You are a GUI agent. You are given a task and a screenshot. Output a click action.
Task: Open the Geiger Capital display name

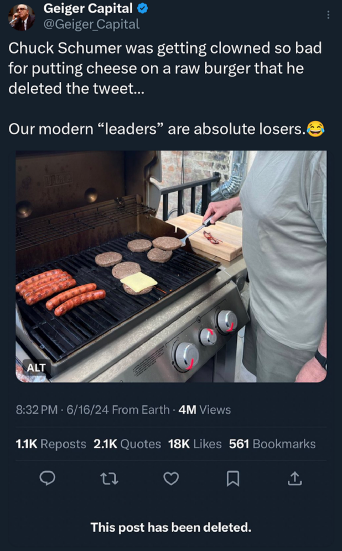[87, 9]
